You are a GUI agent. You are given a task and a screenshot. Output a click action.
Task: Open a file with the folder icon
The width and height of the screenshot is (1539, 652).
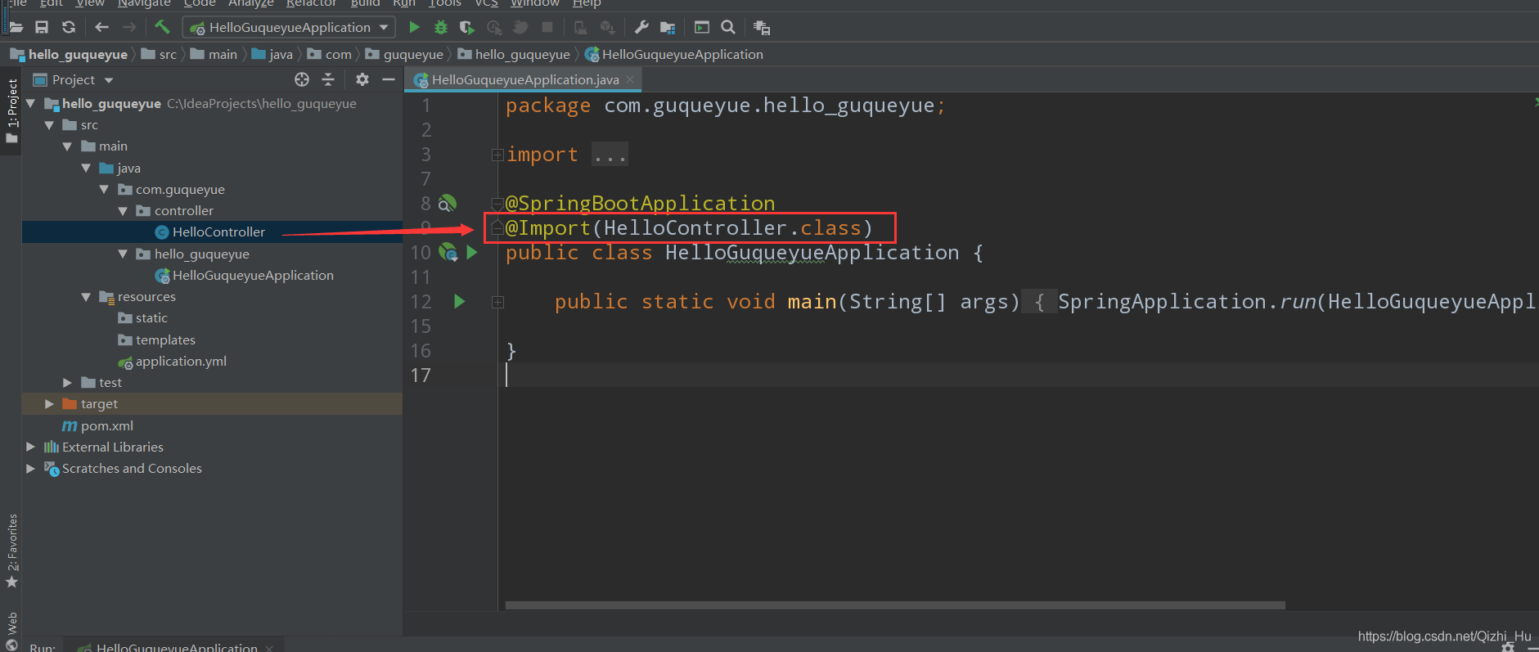pyautogui.click(x=16, y=27)
